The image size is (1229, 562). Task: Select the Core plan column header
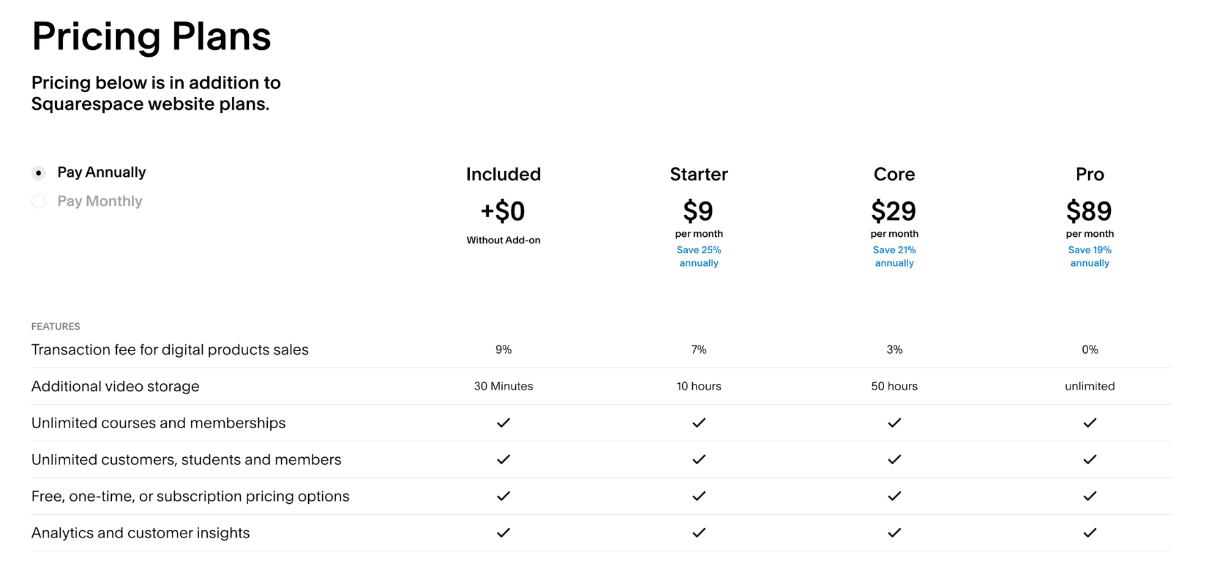coord(894,174)
